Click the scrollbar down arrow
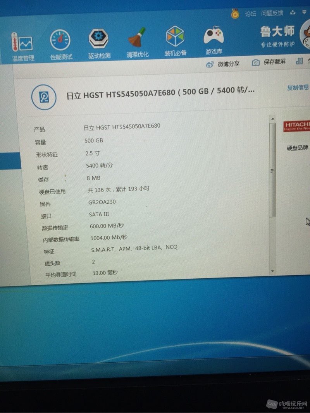The image size is (310, 413). click(272, 271)
